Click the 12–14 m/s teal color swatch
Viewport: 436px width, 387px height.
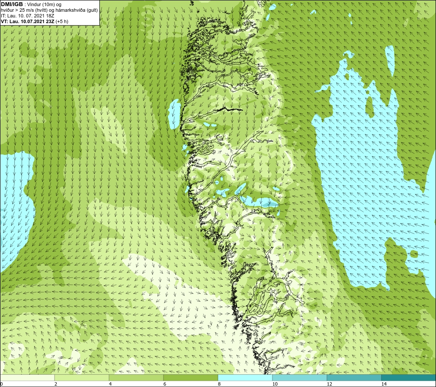coord(354,377)
